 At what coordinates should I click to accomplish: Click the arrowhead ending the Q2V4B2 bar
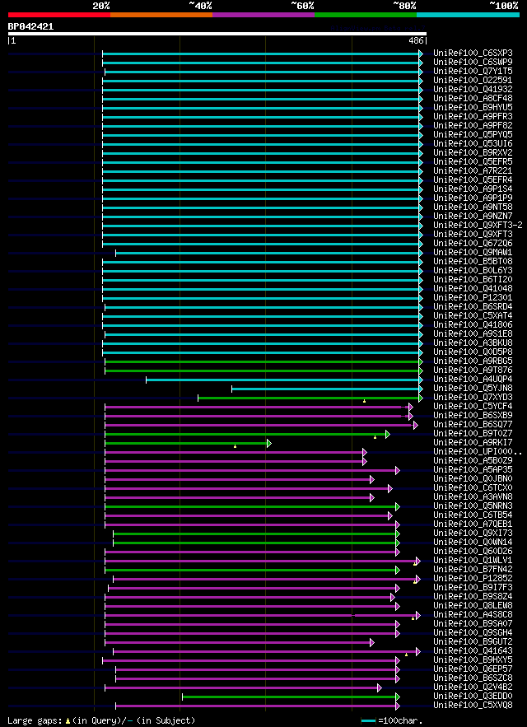(x=380, y=687)
